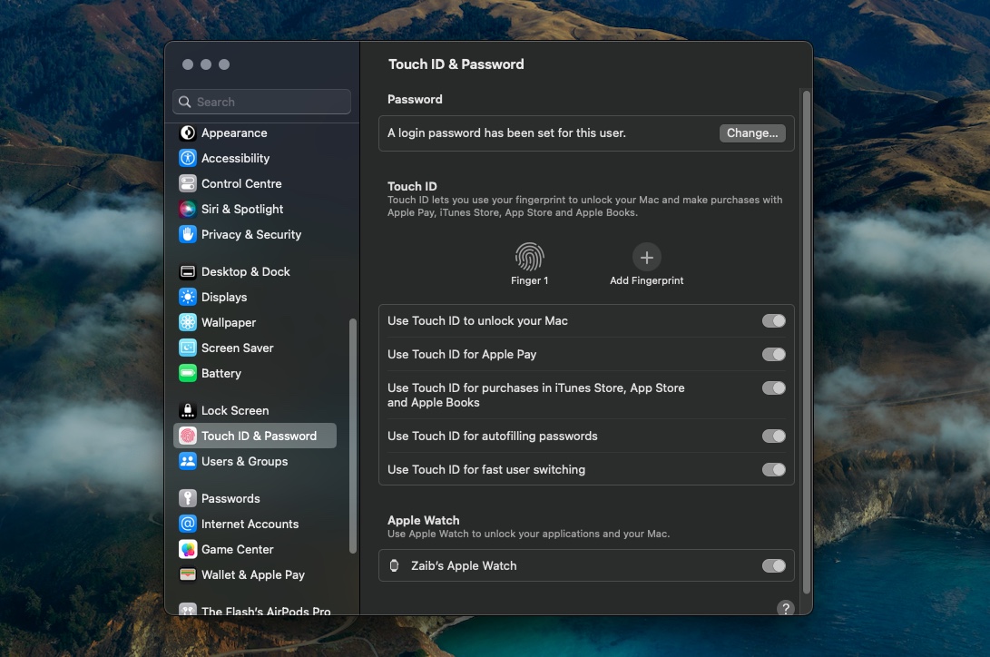Click the Apple Watch icon beside Zaib's Apple Watch
Screen dimensions: 990x657
[x=394, y=565]
